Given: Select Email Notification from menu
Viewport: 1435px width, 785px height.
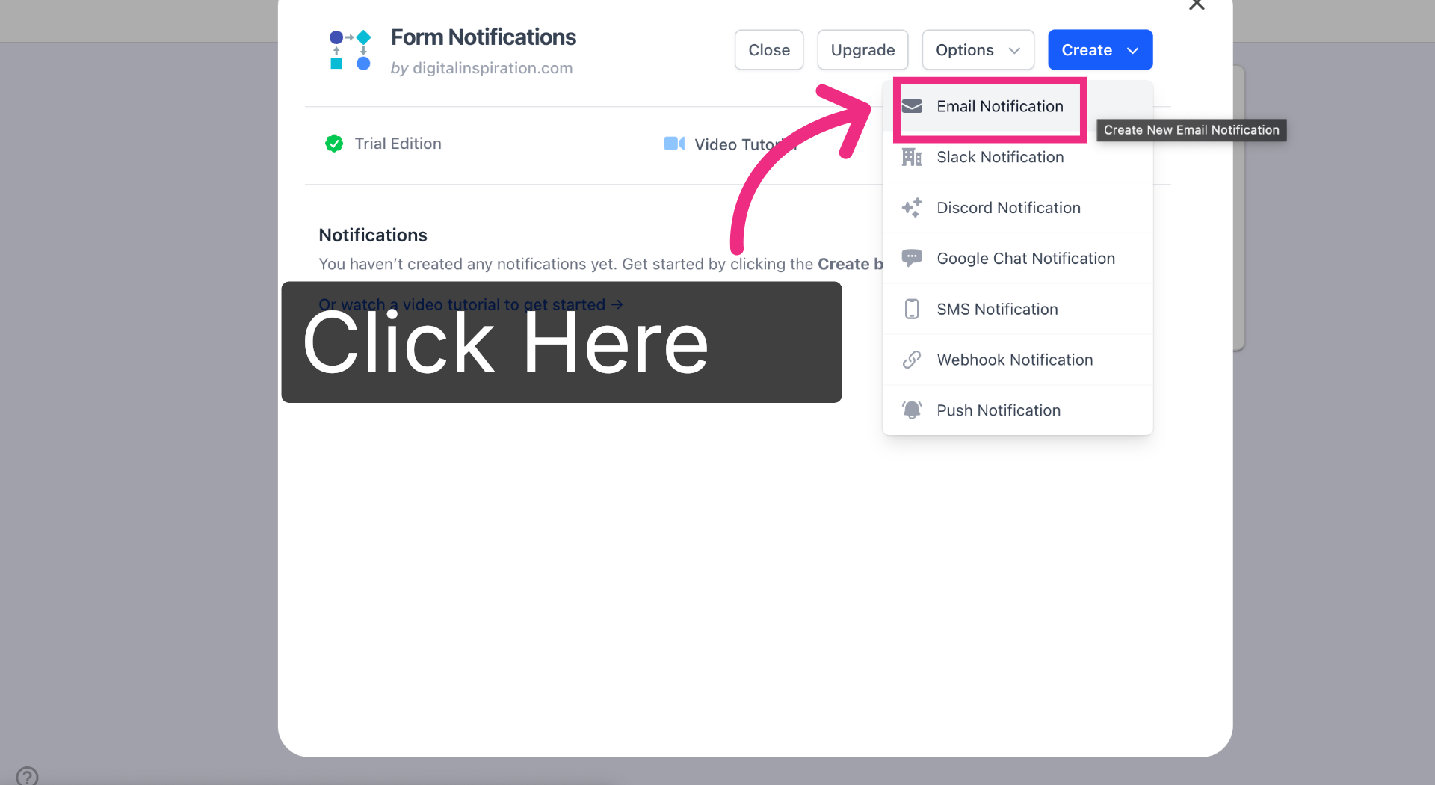Looking at the screenshot, I should 1017,106.
